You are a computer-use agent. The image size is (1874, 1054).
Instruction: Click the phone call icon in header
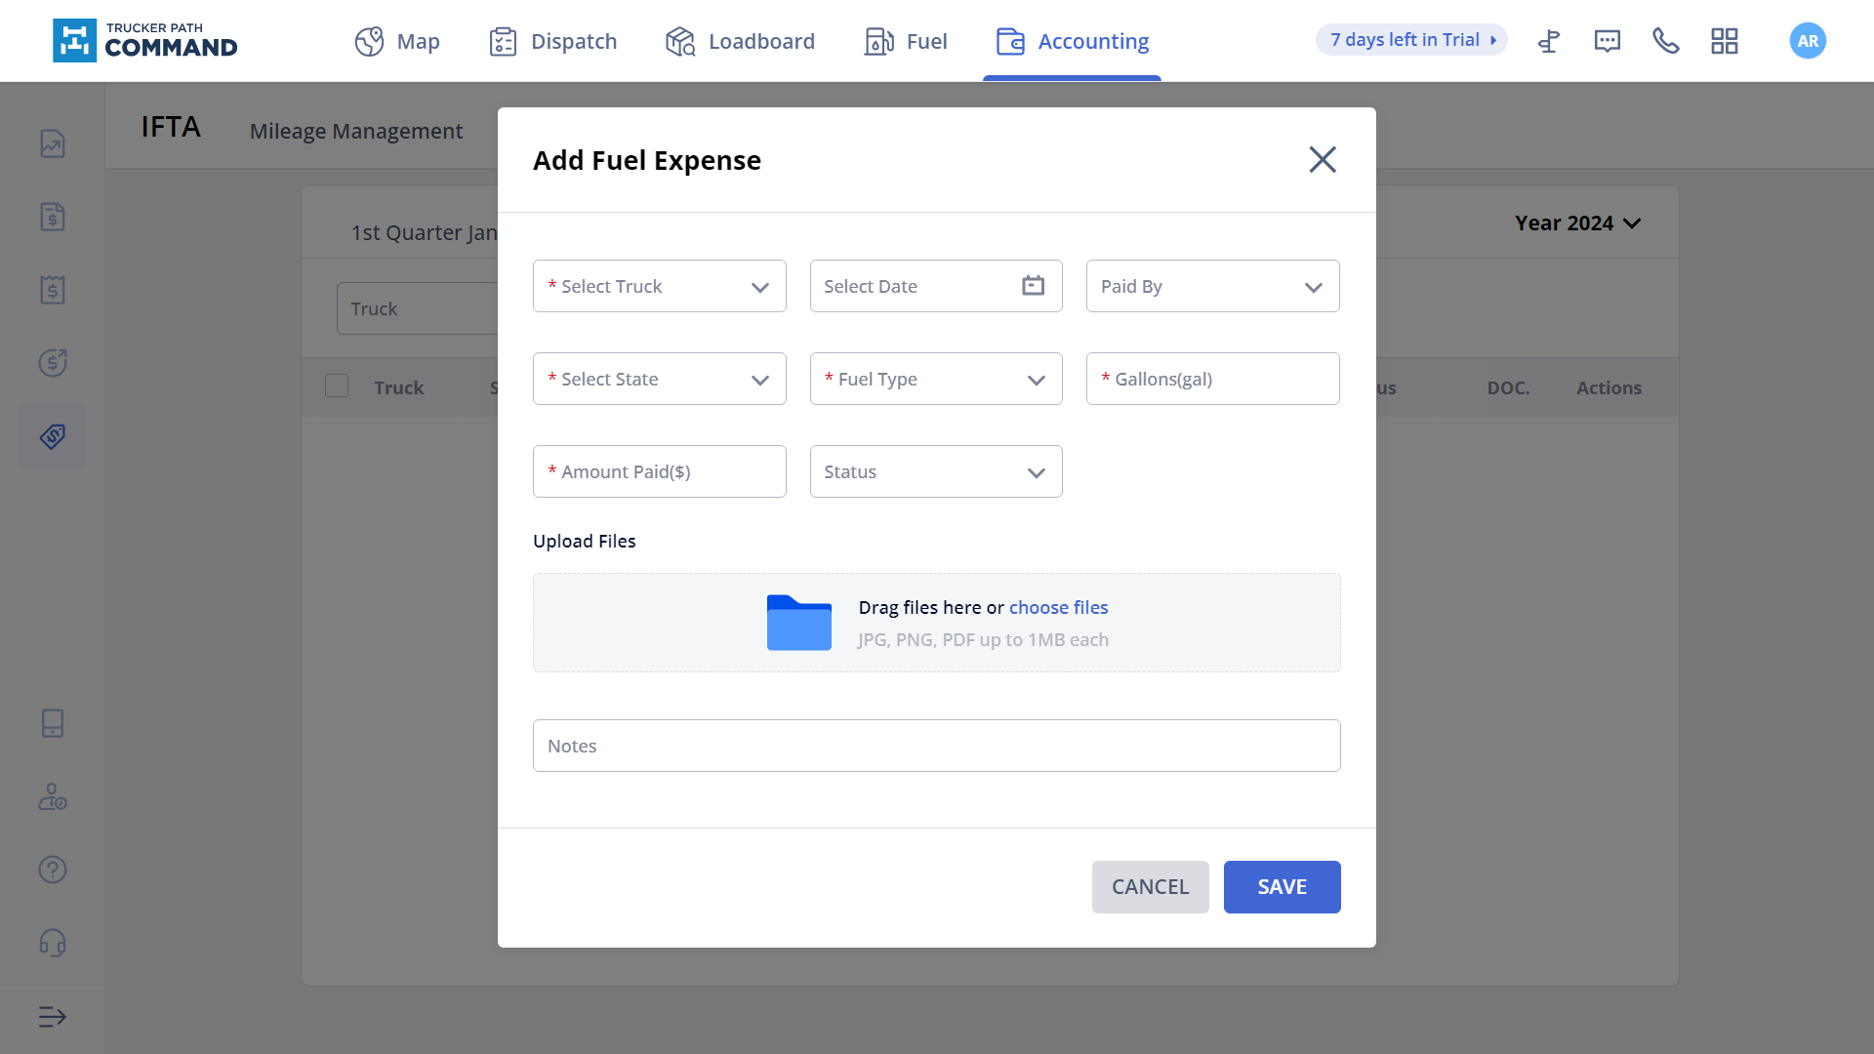[x=1666, y=41]
